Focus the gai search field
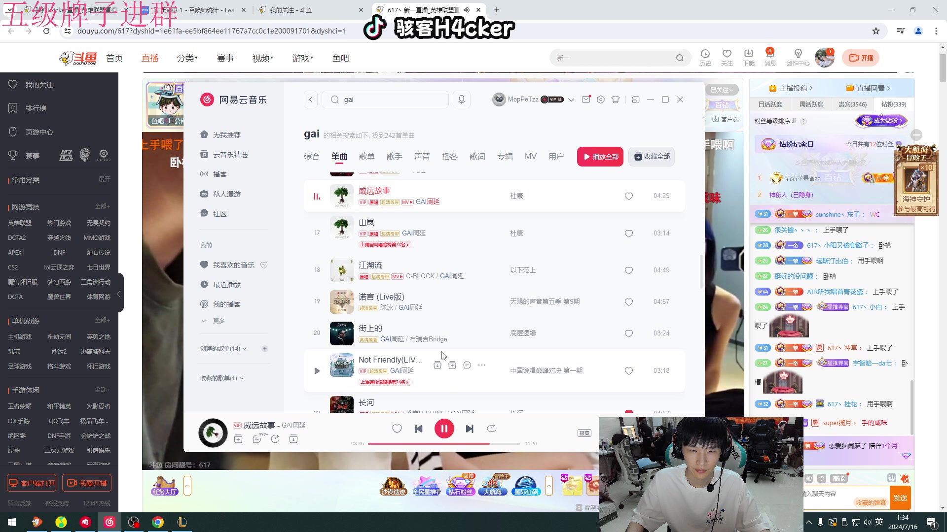Screen dimensions: 947x532 pos(385,100)
